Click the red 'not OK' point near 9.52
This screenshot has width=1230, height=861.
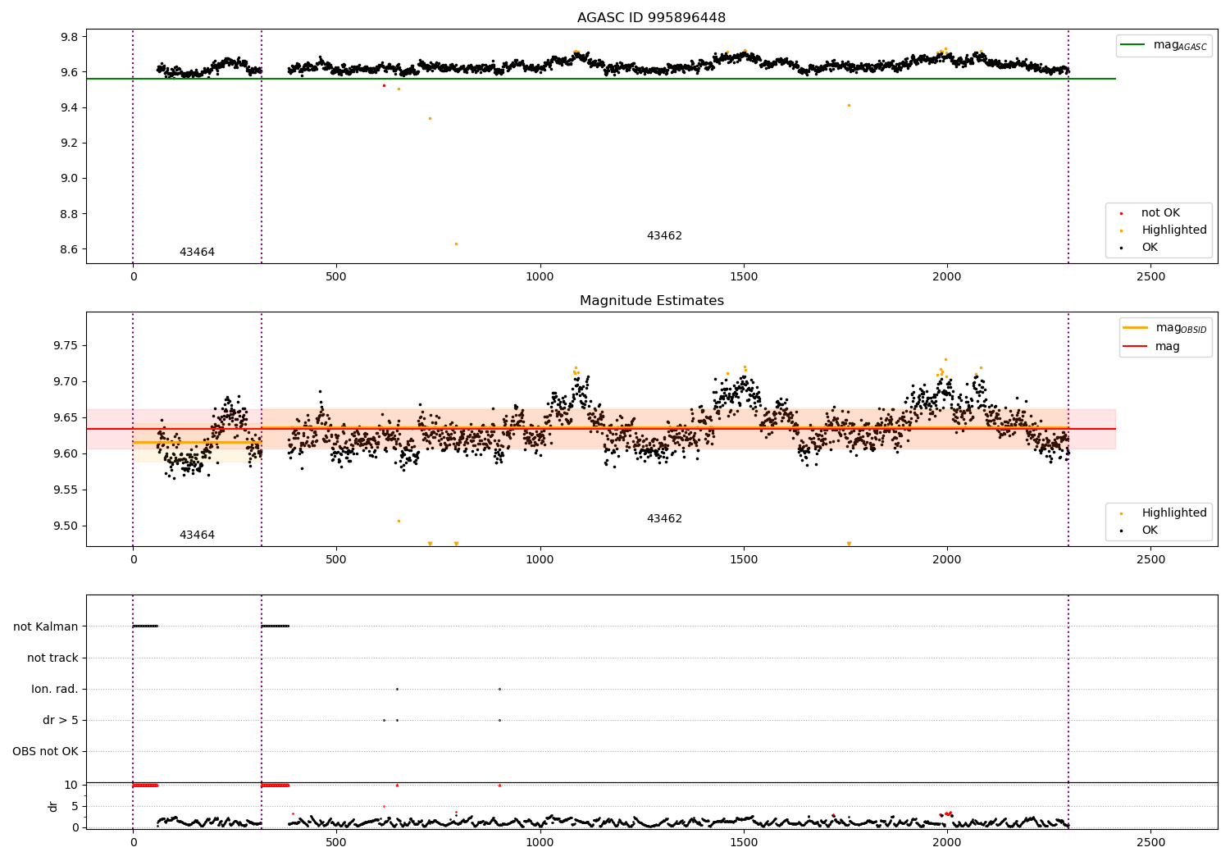[x=384, y=85]
